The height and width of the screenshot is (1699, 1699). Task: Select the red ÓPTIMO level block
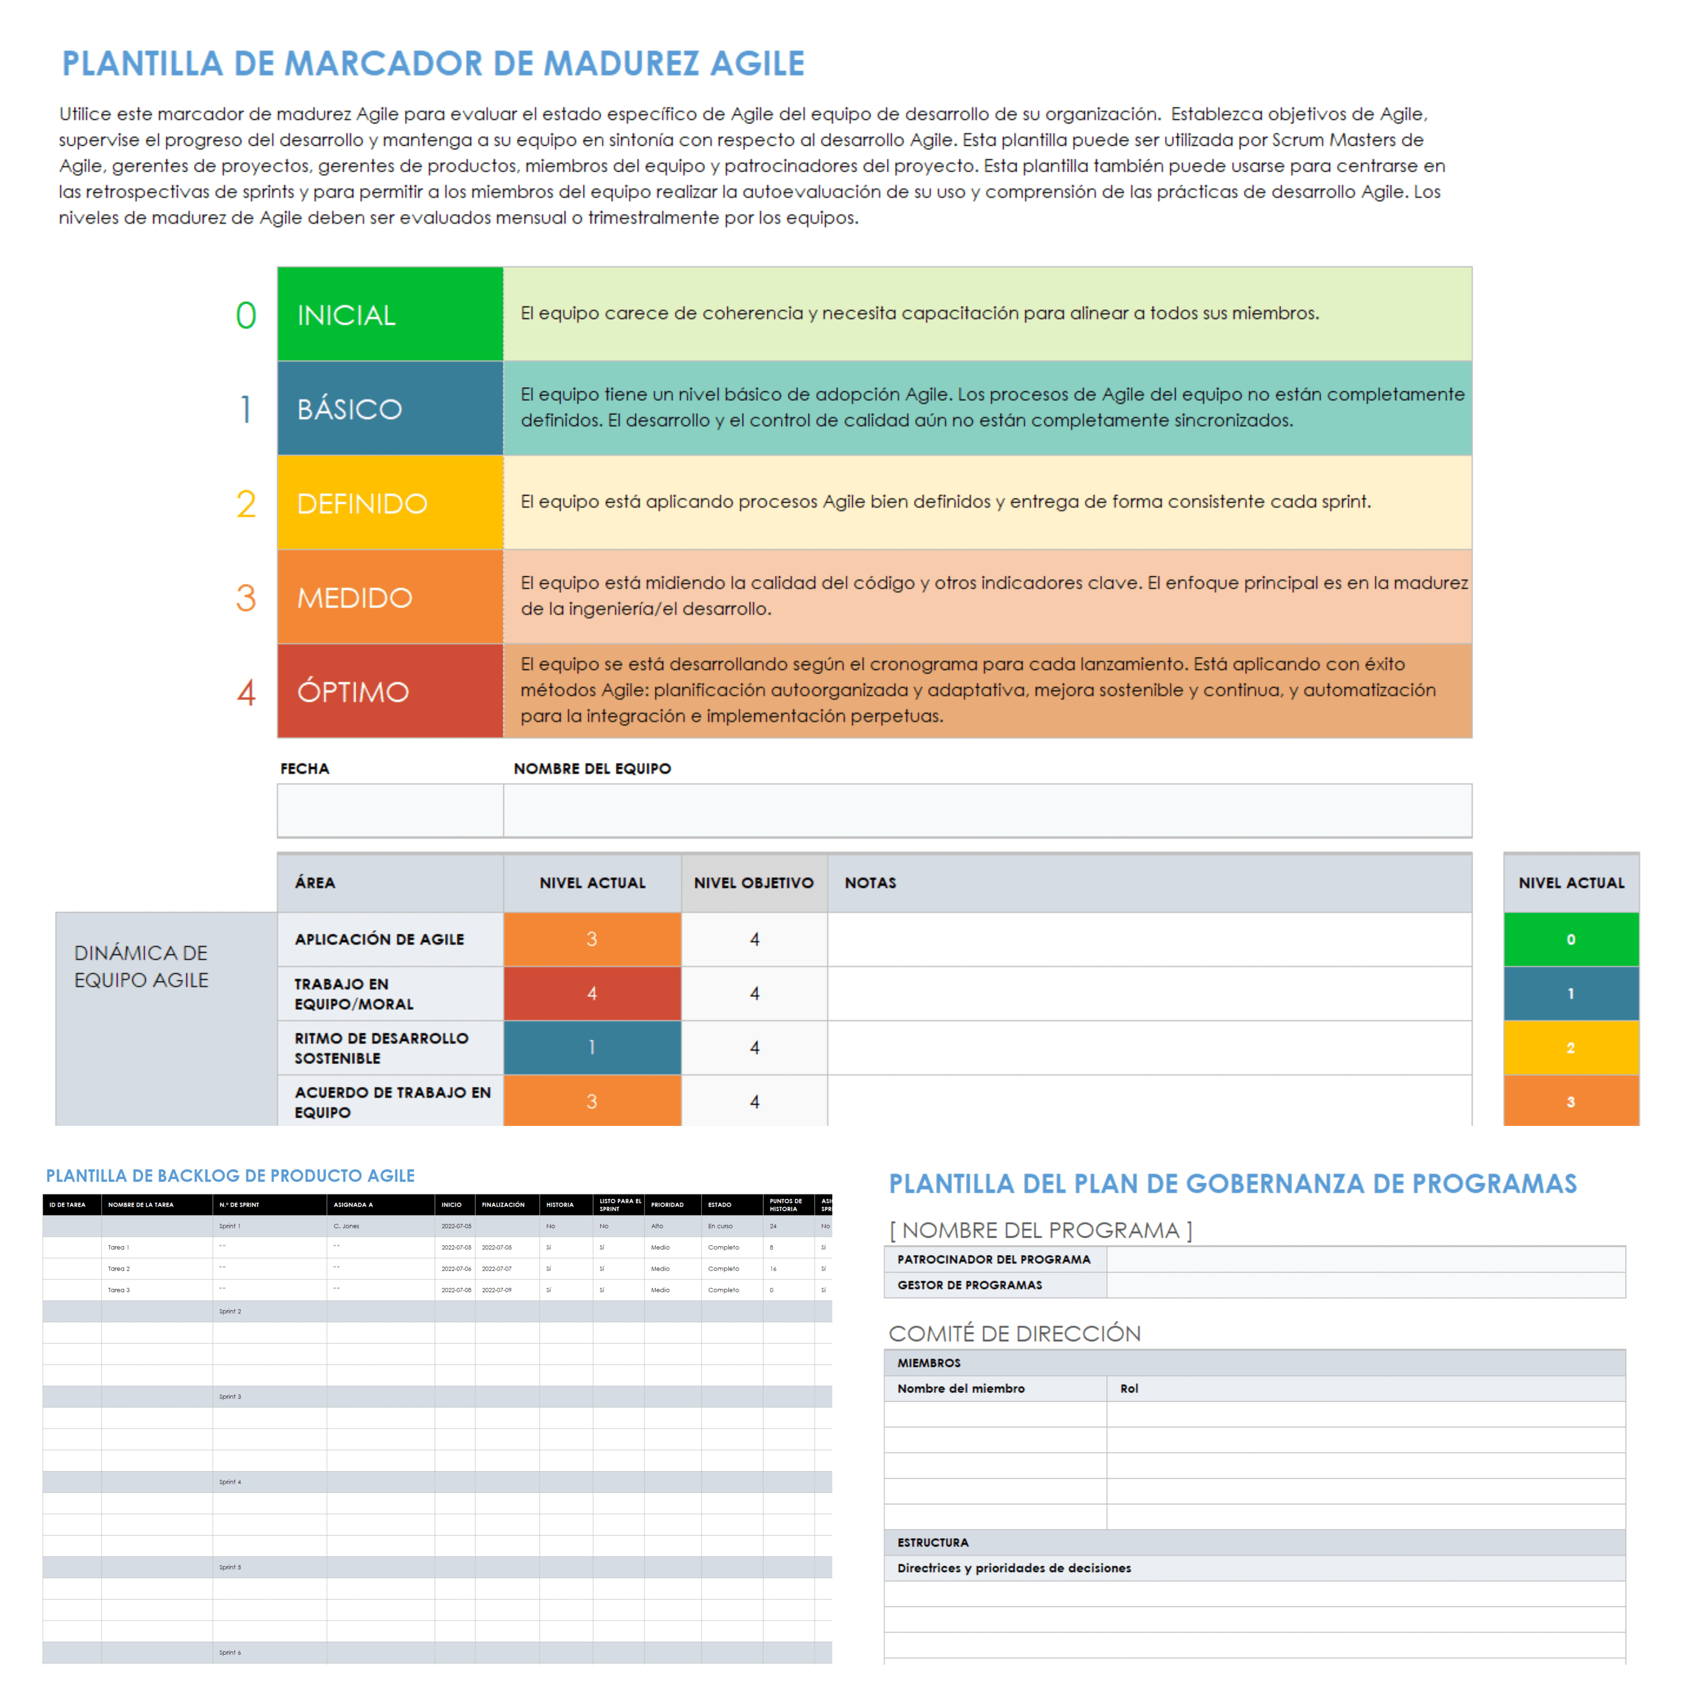pos(390,690)
